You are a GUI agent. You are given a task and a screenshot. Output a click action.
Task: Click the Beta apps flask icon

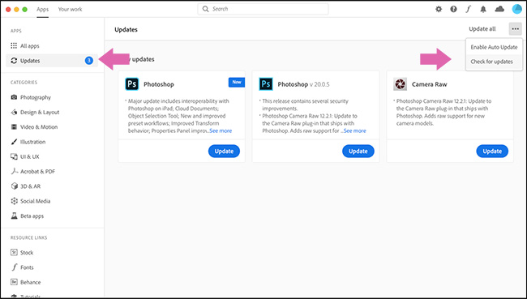click(14, 216)
